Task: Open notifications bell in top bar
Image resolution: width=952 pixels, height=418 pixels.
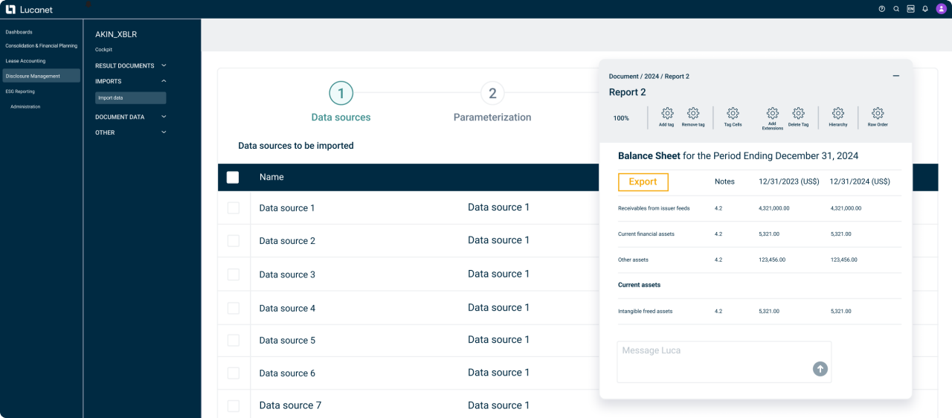Action: [x=925, y=9]
